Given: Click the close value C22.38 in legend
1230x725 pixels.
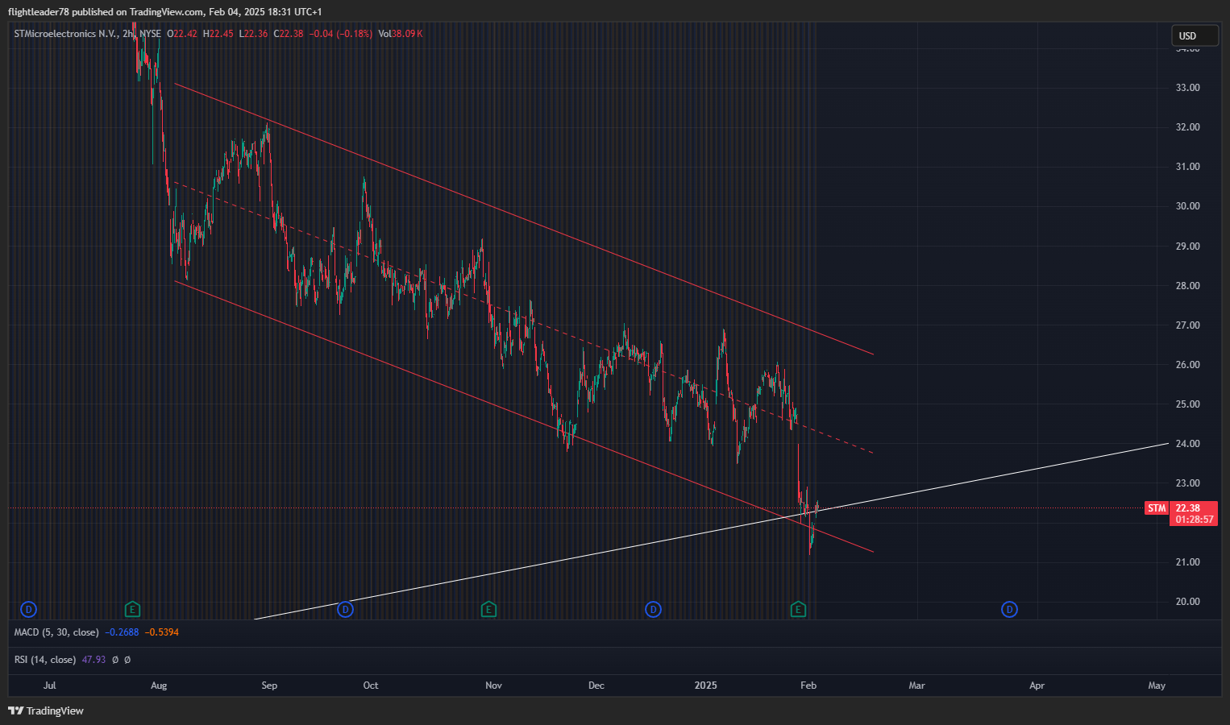Looking at the screenshot, I should point(289,34).
